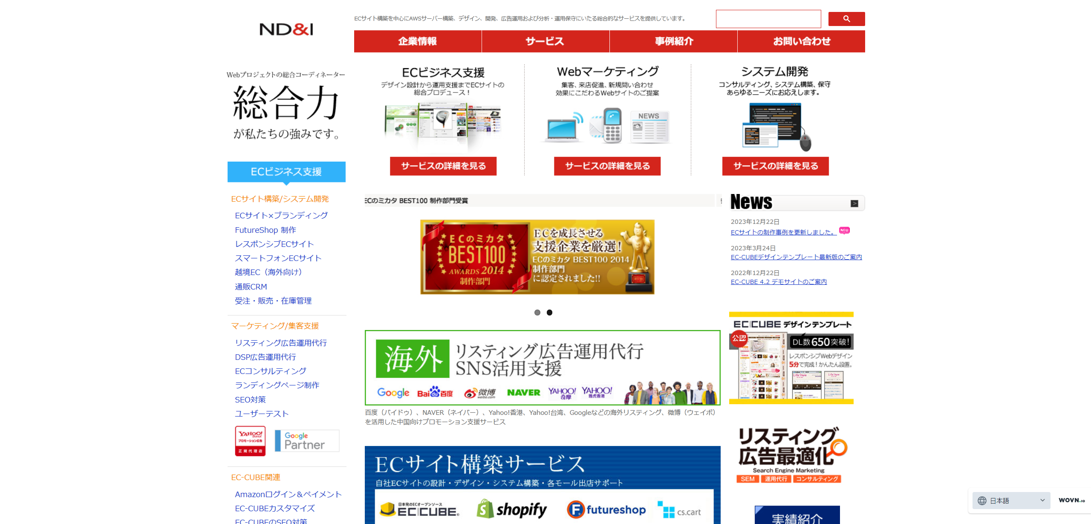Screen dimensions: 1091x524
Task: Open Amazonログイン＆ペイメント sidebar link
Action: click(x=289, y=495)
